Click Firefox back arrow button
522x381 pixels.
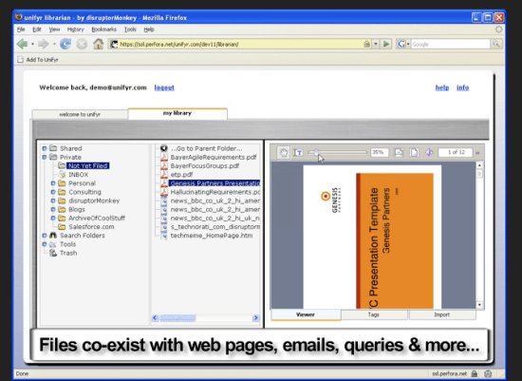coord(23,44)
